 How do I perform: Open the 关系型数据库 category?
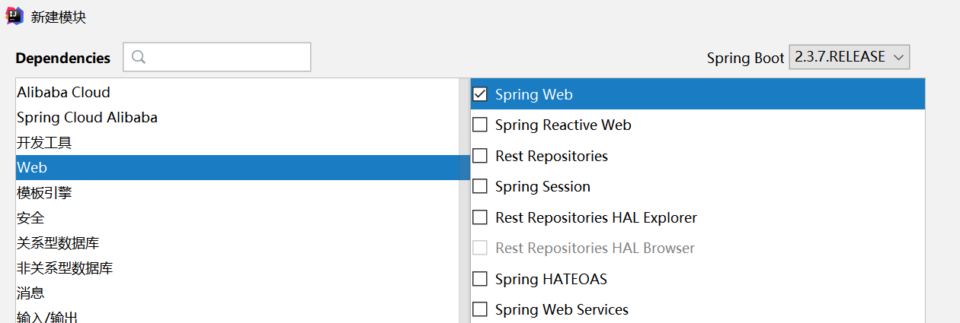58,243
